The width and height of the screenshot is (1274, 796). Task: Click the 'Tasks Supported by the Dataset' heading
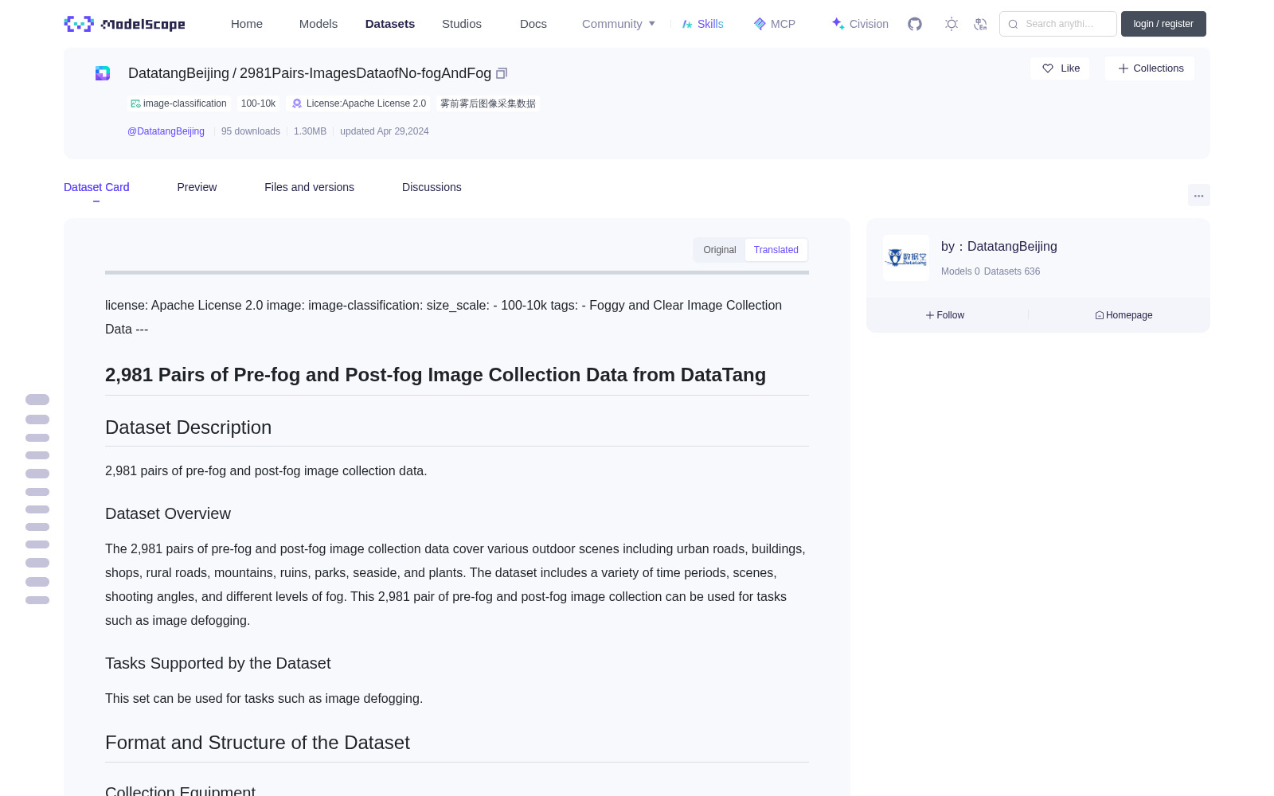(217, 663)
